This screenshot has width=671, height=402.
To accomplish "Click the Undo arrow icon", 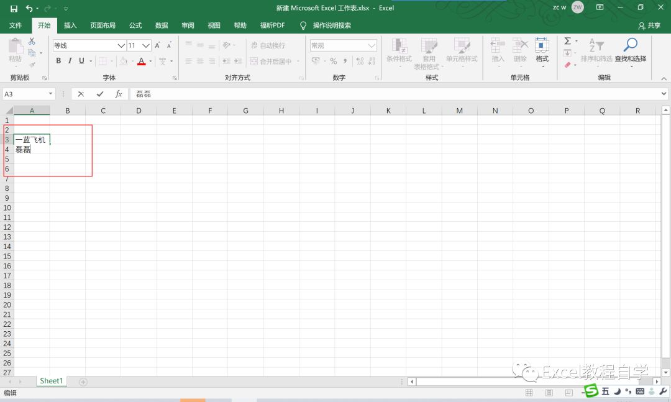I will (x=29, y=8).
